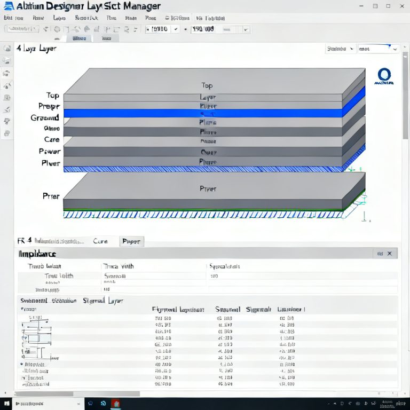410x410 pixels.
Task: Expand the dropdown arrow next to the 19110 field
Action: pyautogui.click(x=176, y=29)
